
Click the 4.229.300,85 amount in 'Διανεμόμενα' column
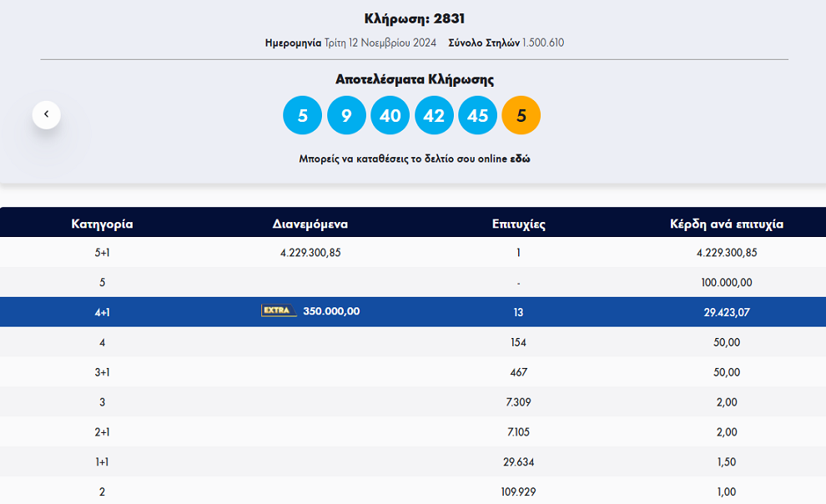click(310, 253)
